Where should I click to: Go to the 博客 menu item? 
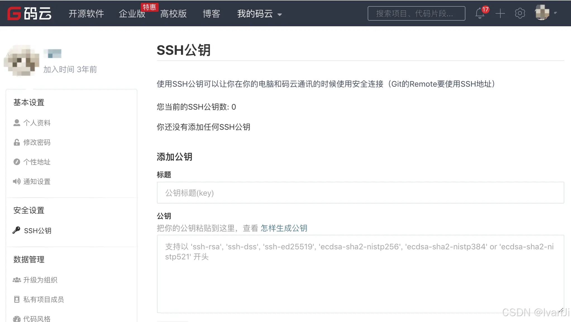pos(211,14)
